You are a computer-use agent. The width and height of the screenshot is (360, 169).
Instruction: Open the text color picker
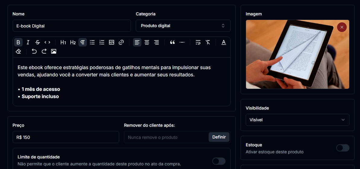coord(224,42)
